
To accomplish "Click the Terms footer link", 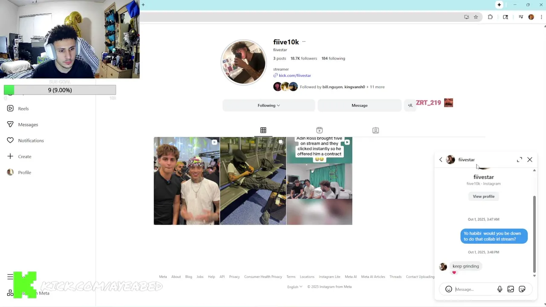I will click(291, 277).
